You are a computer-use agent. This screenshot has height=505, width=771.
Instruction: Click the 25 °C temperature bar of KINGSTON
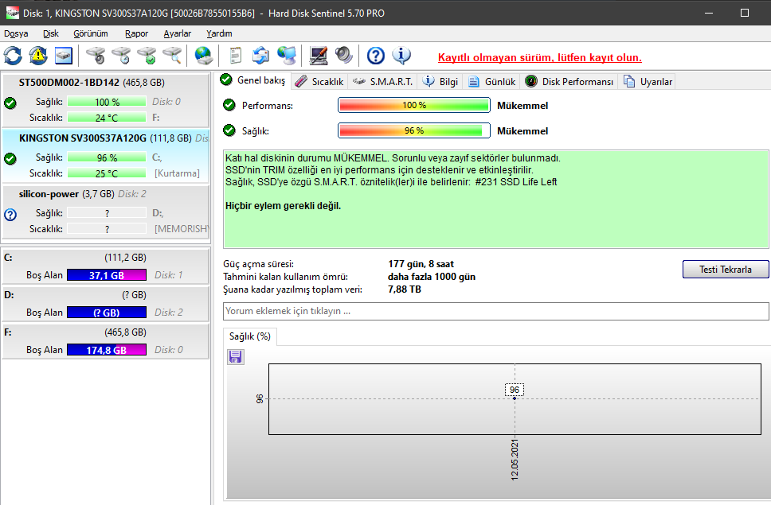pos(107,173)
